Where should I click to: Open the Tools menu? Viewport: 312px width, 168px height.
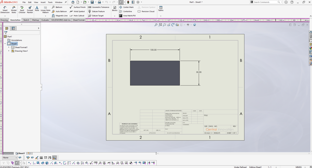pyautogui.click(x=50, y=2)
